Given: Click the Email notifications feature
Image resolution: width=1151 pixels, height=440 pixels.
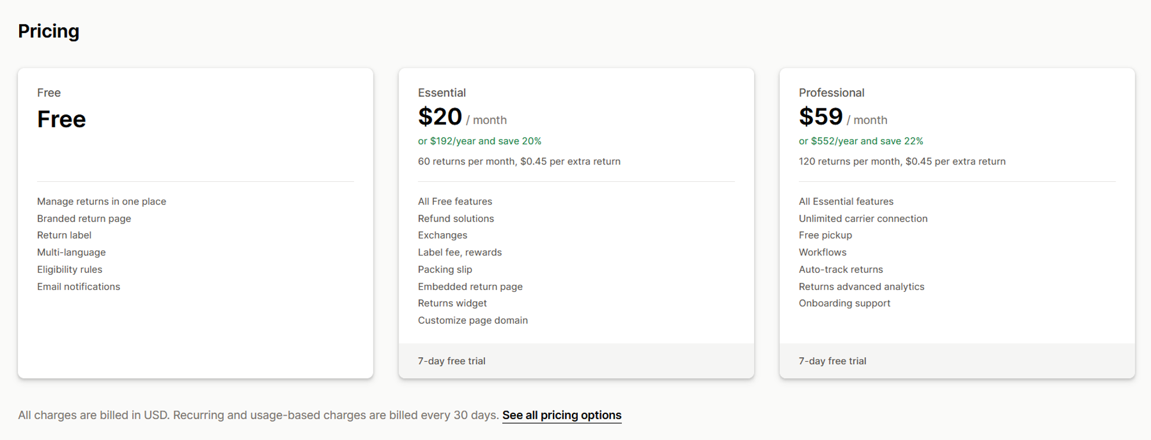Looking at the screenshot, I should [x=78, y=287].
